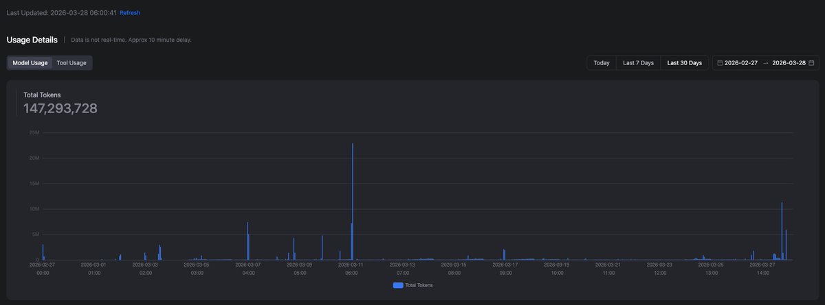Click the Last Updated timestamp text
This screenshot has height=305, width=825.
pos(62,12)
